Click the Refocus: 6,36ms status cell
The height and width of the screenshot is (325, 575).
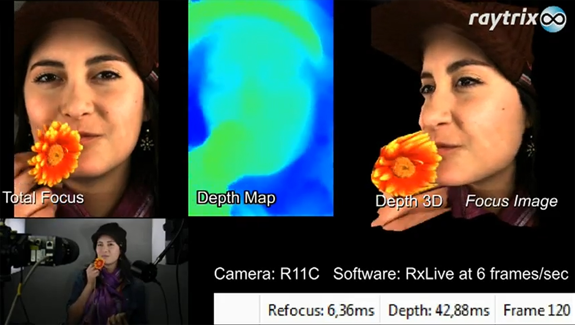pyautogui.click(x=320, y=310)
